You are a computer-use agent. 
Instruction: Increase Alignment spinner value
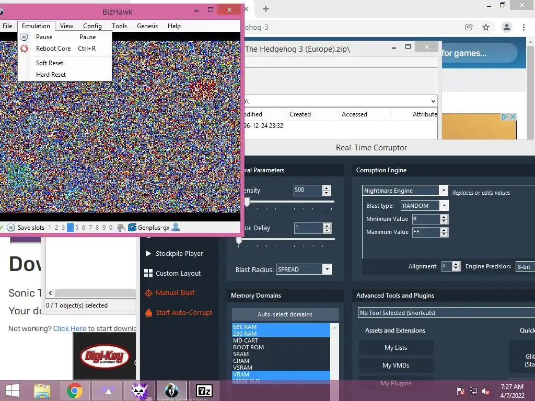click(456, 264)
